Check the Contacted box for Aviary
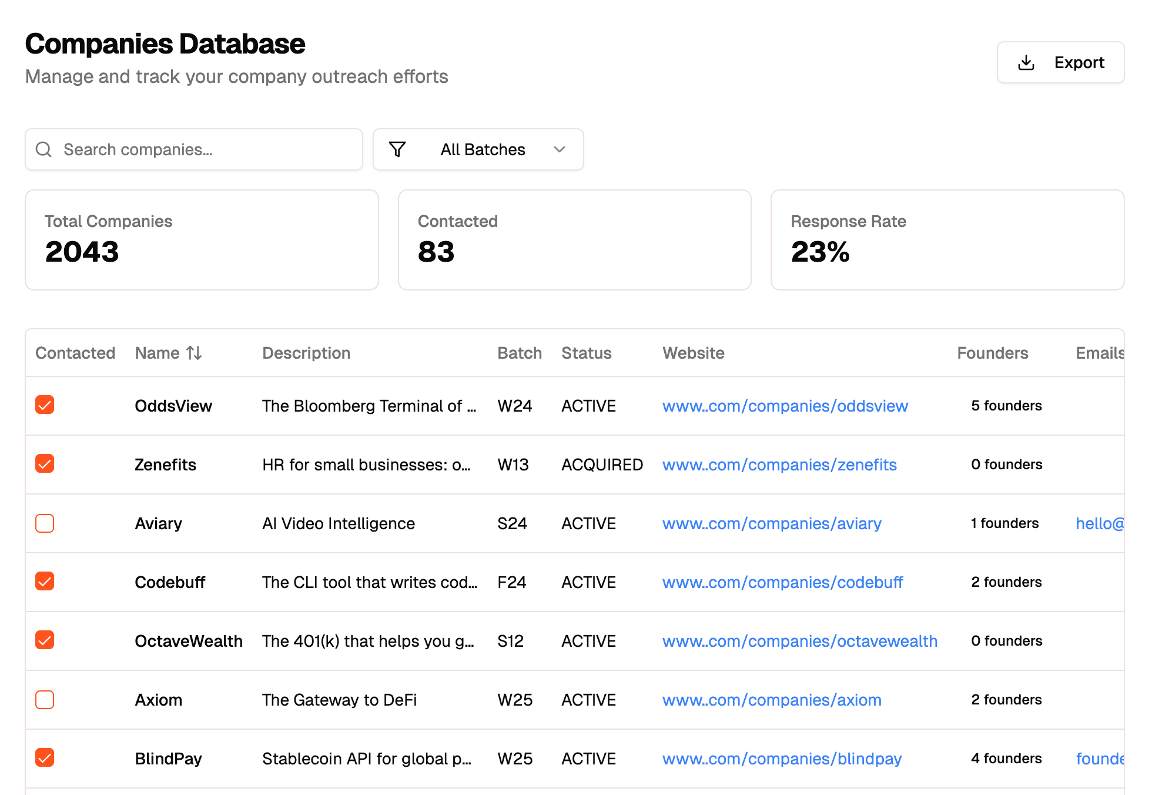 coord(45,523)
